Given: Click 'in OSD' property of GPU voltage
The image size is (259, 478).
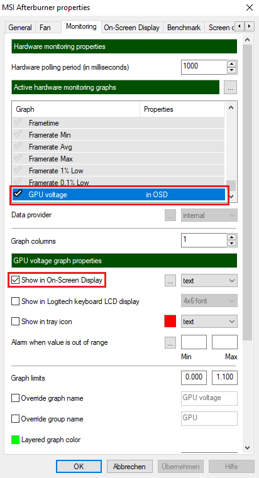Looking at the screenshot, I should 157,195.
